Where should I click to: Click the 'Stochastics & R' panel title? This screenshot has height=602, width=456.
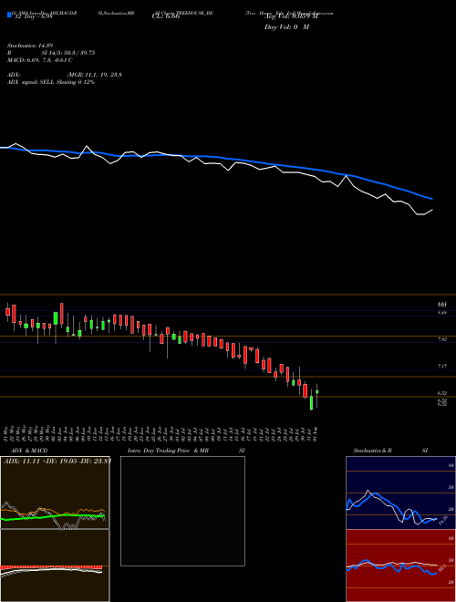pyautogui.click(x=373, y=451)
